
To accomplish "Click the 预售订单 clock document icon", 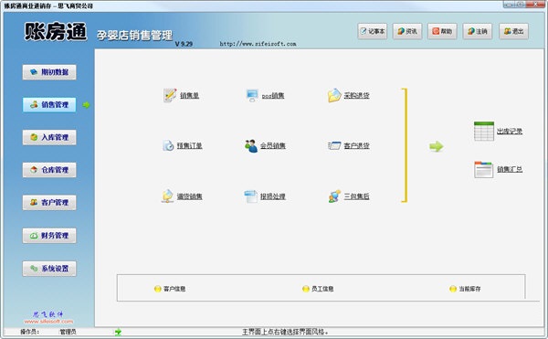I will pyautogui.click(x=168, y=145).
